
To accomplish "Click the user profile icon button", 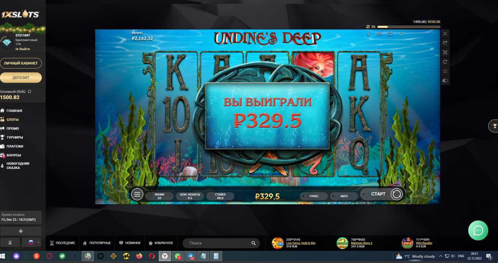I will (x=10, y=243).
